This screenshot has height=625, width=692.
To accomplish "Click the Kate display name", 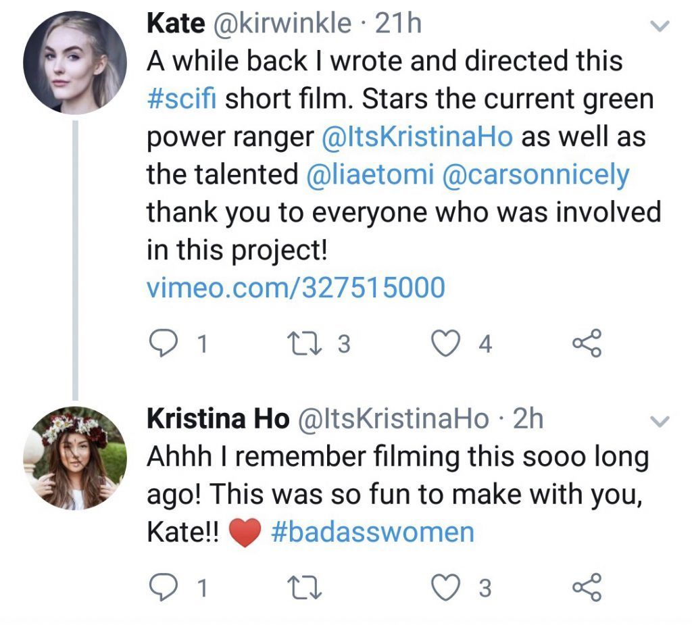I will [x=176, y=24].
